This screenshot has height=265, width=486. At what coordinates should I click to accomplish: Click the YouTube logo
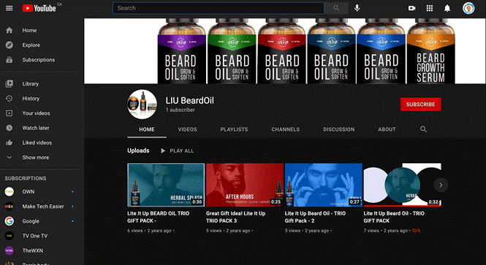tap(39, 8)
